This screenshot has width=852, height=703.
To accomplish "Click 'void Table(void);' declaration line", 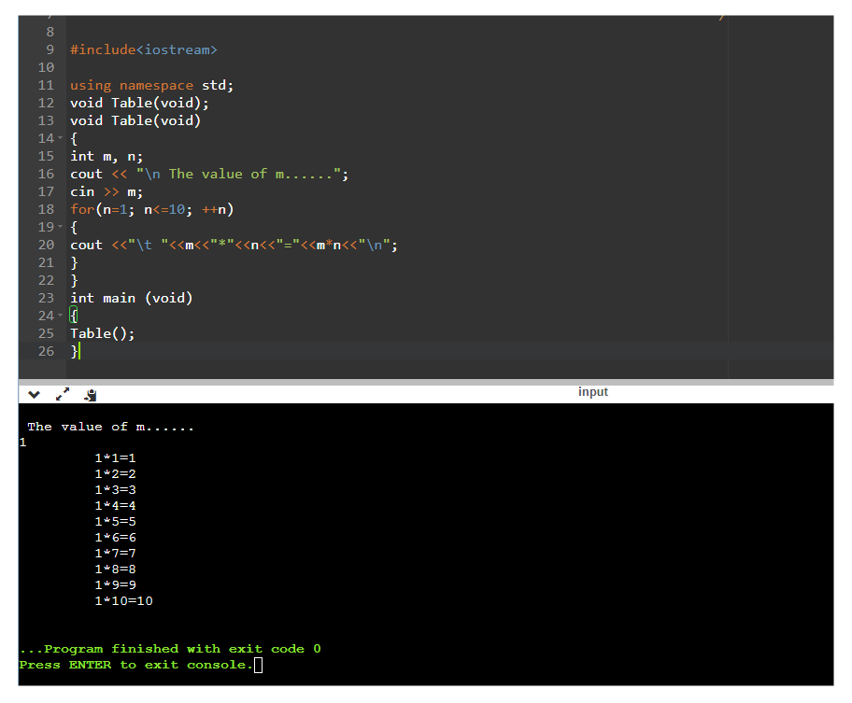I will click(139, 103).
